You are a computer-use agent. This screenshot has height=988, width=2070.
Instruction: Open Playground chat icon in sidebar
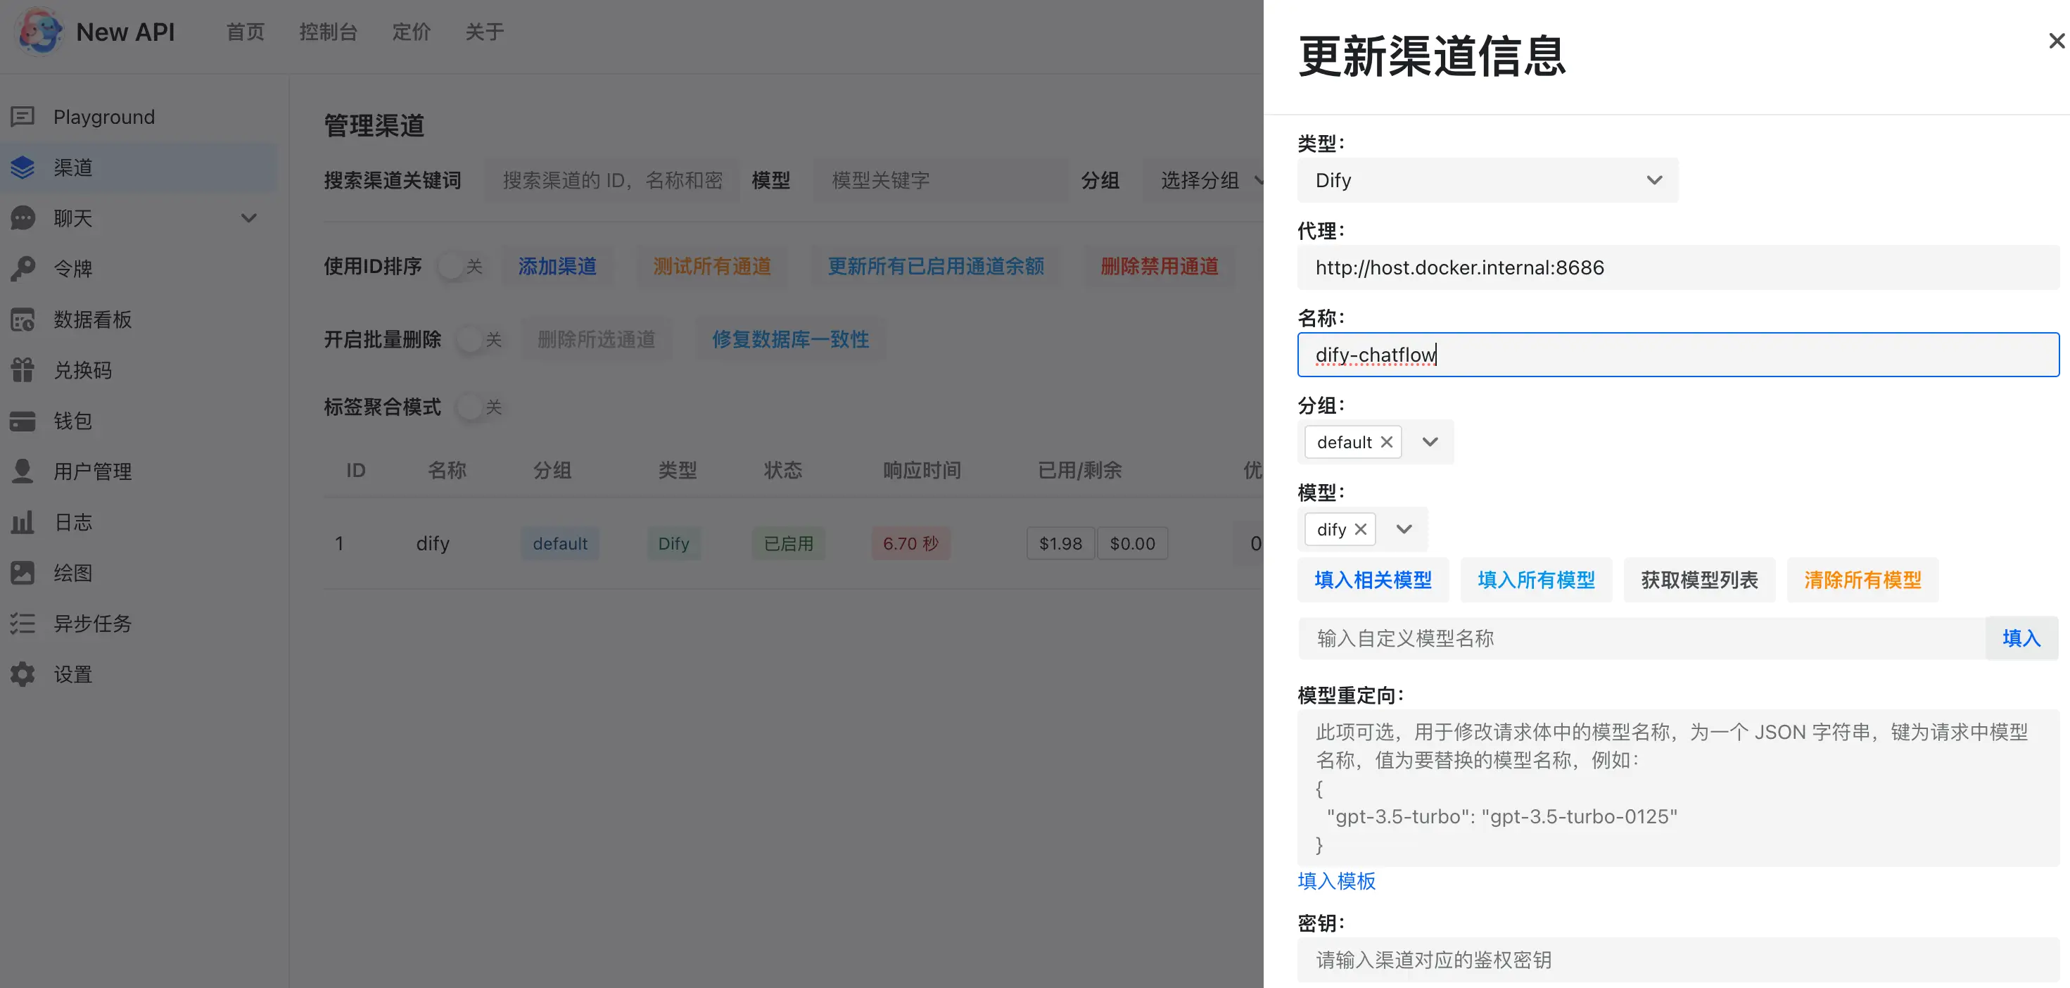tap(23, 117)
